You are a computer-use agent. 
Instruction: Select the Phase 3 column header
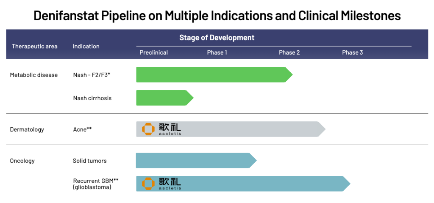(x=353, y=52)
